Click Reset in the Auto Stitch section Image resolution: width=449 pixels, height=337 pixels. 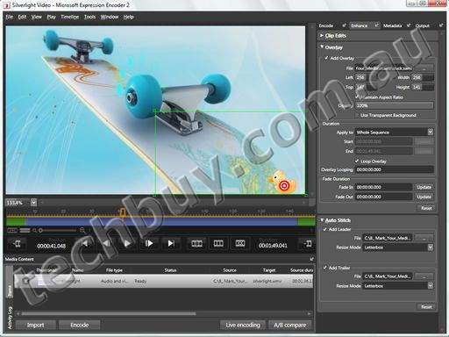tap(426, 306)
